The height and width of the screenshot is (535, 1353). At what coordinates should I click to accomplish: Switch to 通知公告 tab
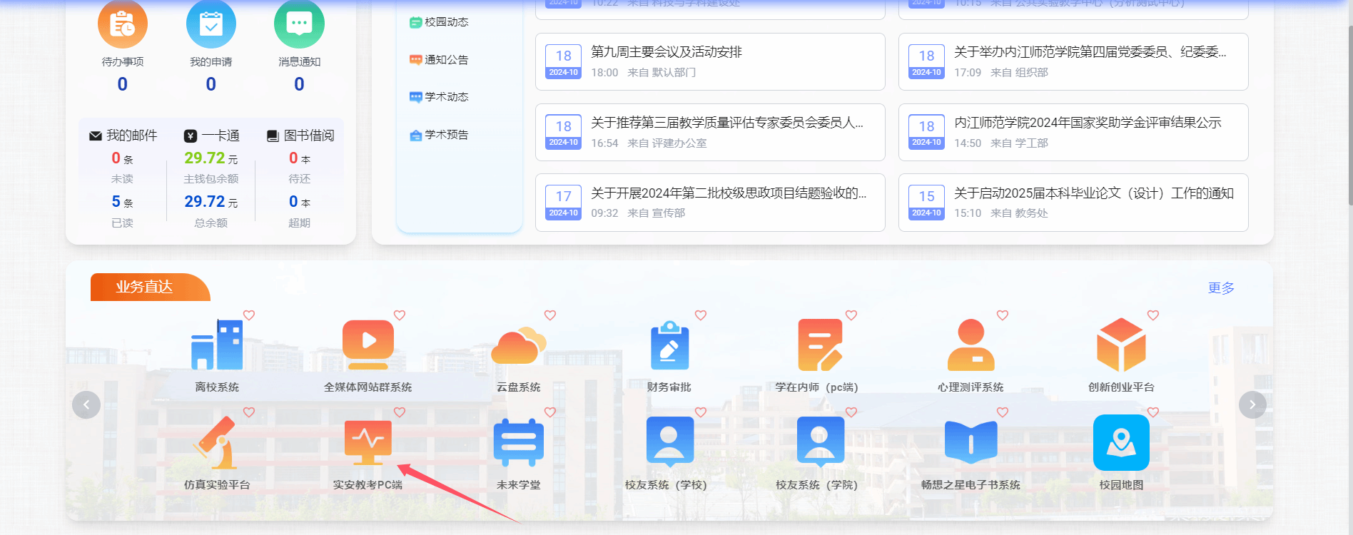point(440,60)
